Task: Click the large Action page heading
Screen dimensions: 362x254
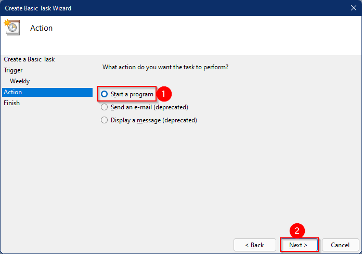Action: [41, 28]
